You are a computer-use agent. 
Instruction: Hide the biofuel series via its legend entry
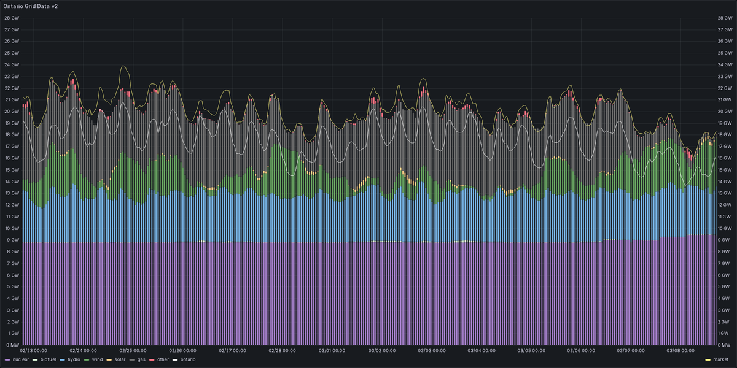48,360
